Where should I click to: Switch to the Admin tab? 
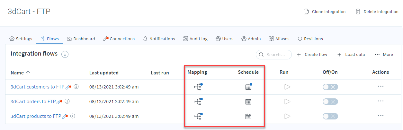pyautogui.click(x=251, y=39)
